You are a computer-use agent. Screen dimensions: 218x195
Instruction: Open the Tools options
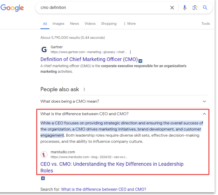click(206, 24)
